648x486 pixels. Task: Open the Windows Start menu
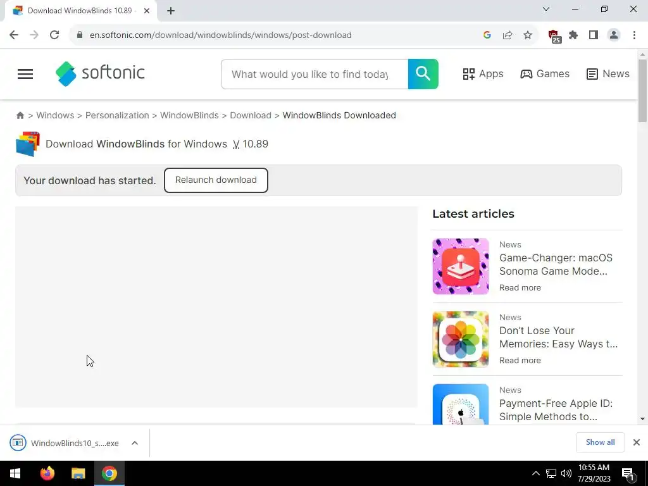coord(15,473)
